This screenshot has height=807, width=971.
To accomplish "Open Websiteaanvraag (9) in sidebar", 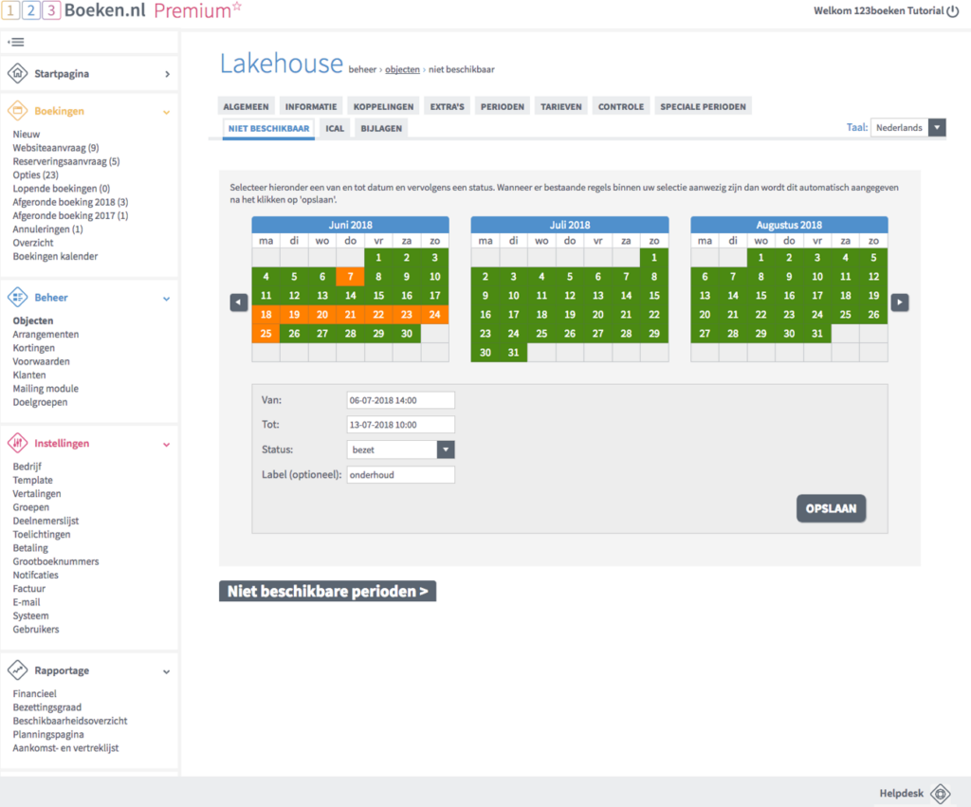I will [x=56, y=148].
